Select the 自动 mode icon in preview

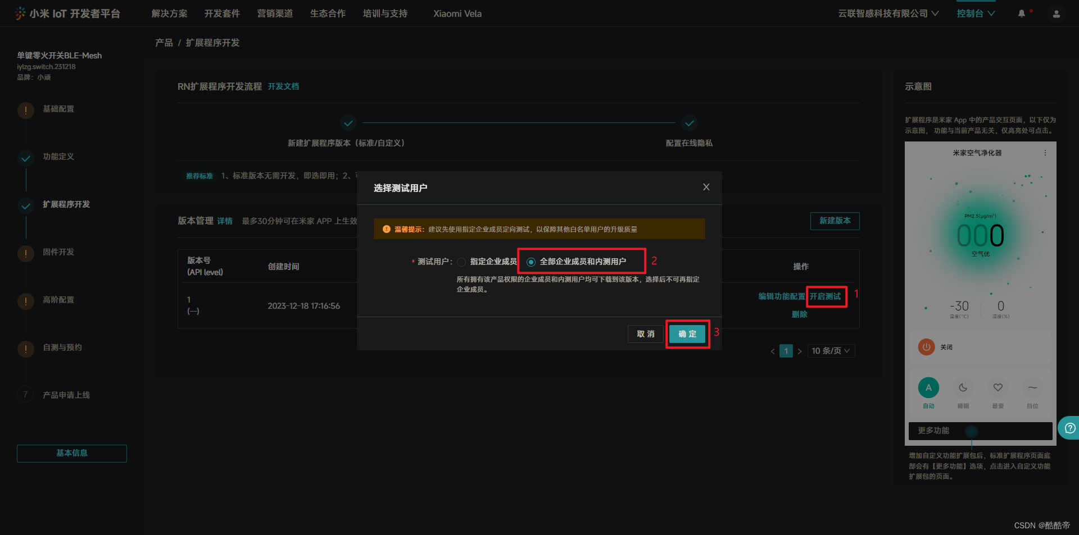[928, 387]
